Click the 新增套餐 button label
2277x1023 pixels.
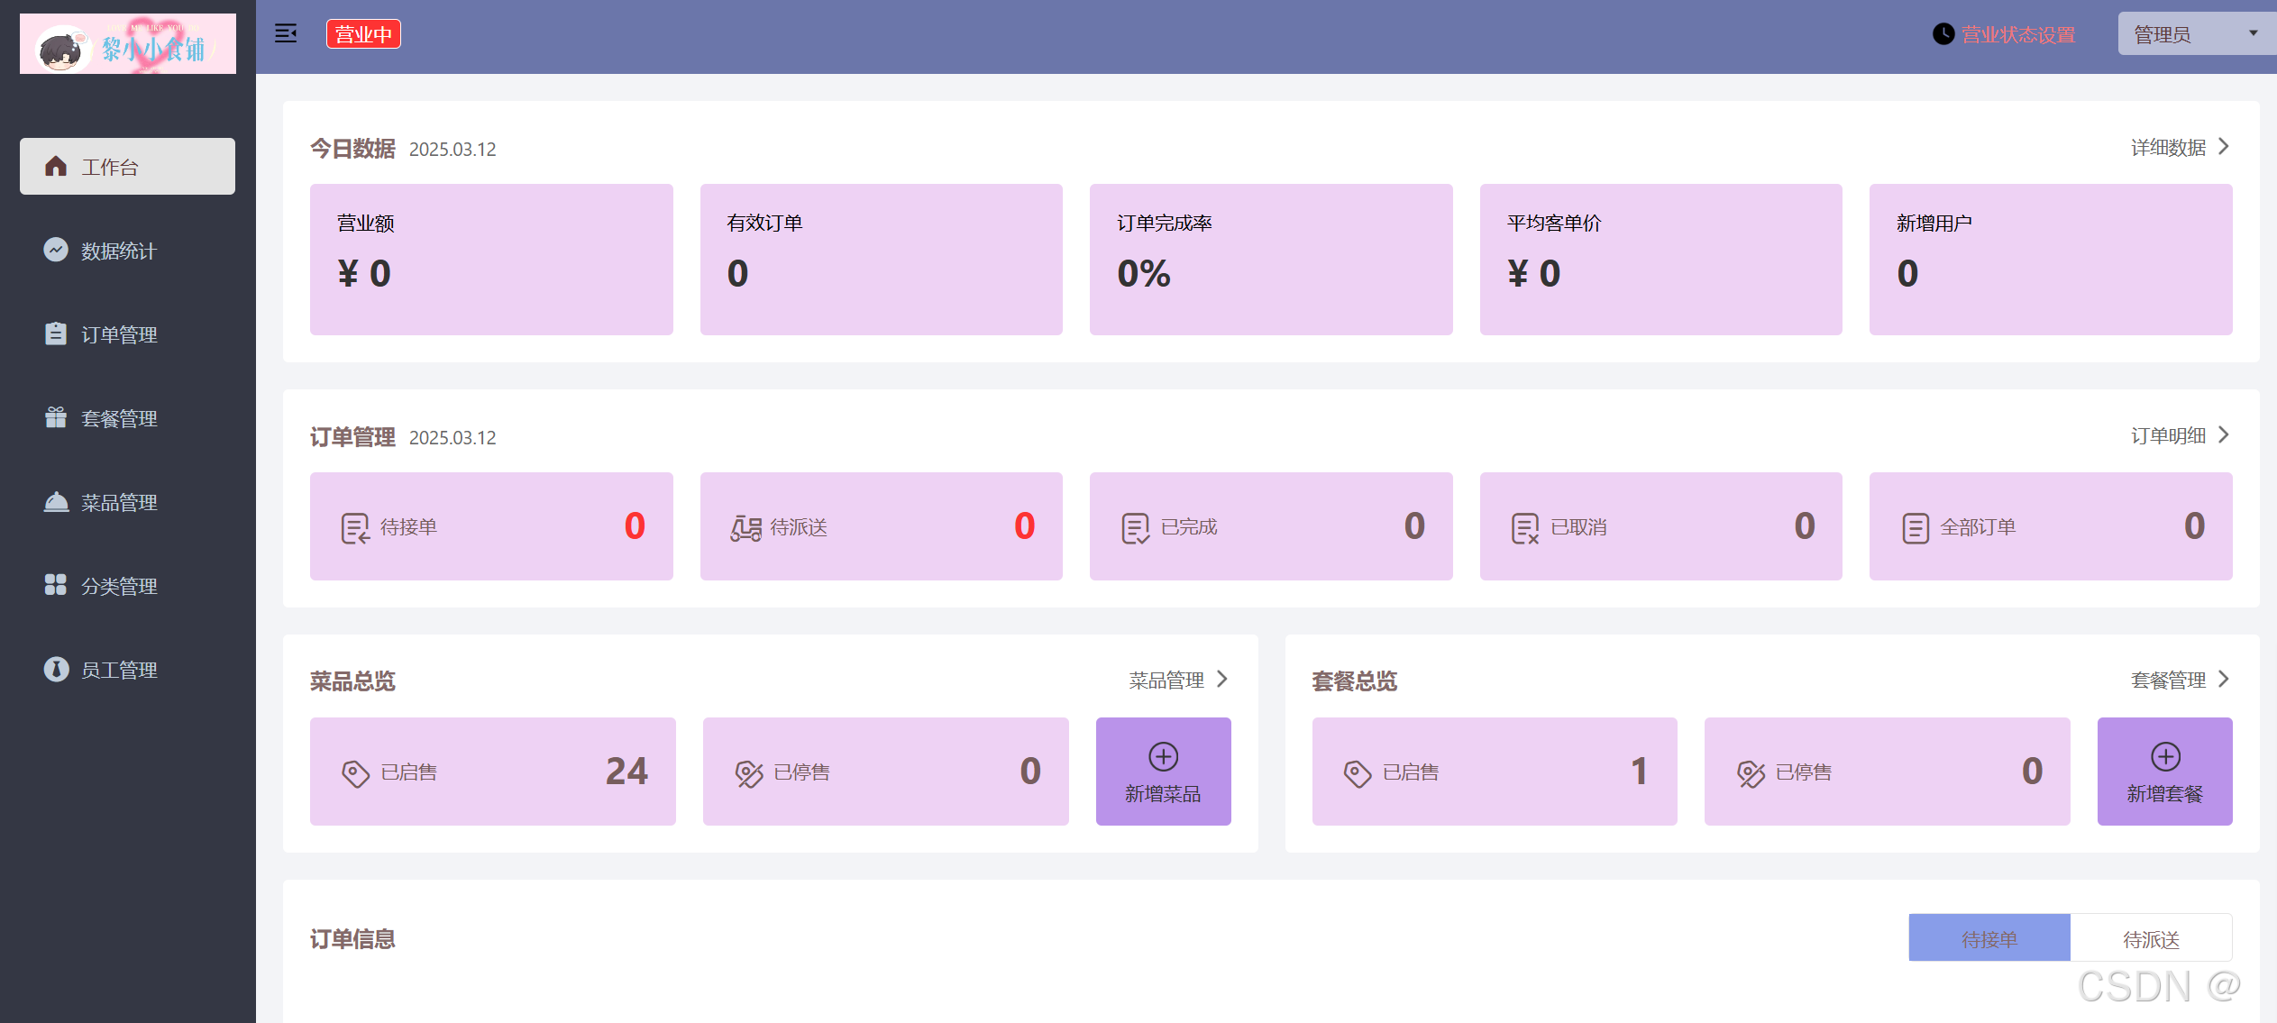(x=2165, y=793)
